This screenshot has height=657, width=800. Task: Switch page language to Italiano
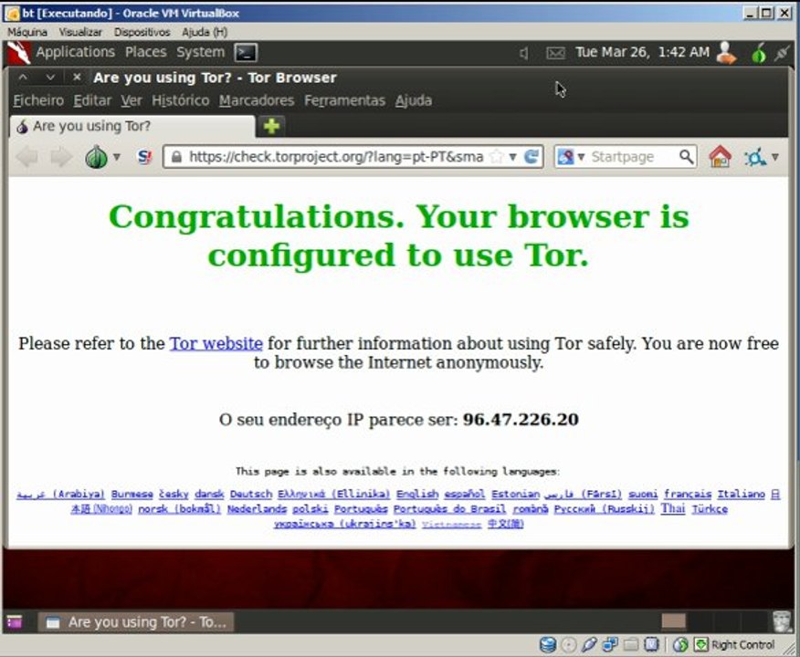coord(741,494)
